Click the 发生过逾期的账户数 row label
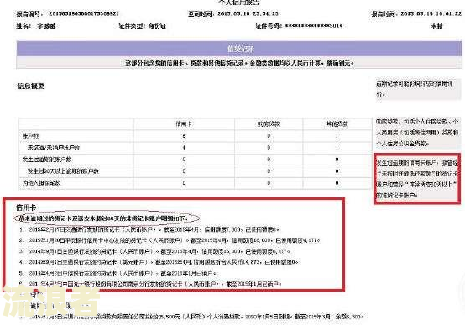 pos(47,160)
